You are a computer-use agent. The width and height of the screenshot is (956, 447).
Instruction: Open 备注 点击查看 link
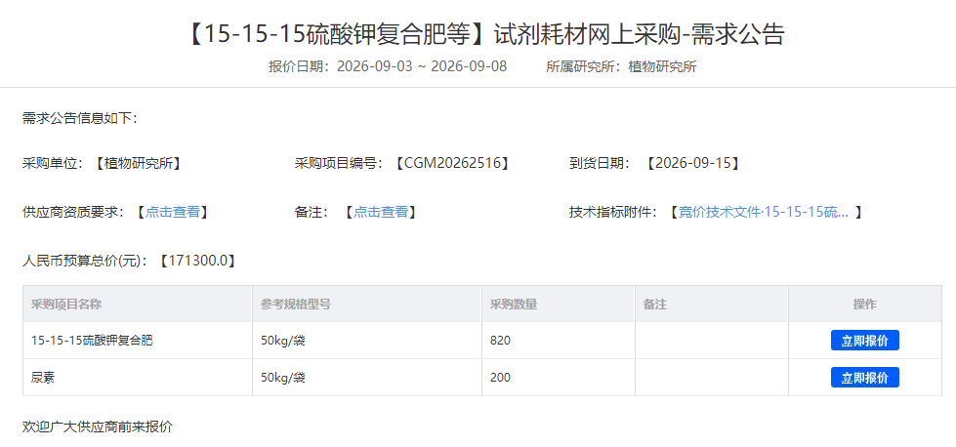[381, 212]
